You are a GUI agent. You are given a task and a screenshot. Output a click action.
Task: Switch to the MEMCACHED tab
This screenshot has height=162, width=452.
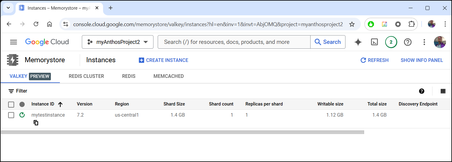169,76
